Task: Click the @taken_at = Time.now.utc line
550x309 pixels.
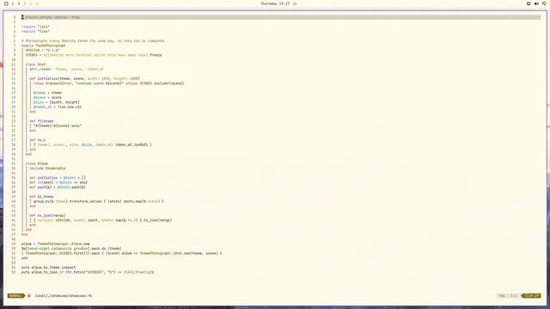Action: click(x=58, y=106)
